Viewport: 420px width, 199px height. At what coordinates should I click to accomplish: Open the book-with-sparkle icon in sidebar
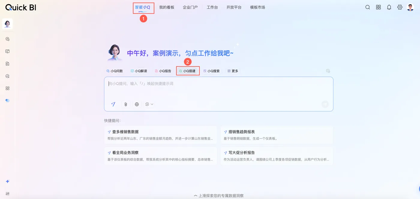point(7,51)
